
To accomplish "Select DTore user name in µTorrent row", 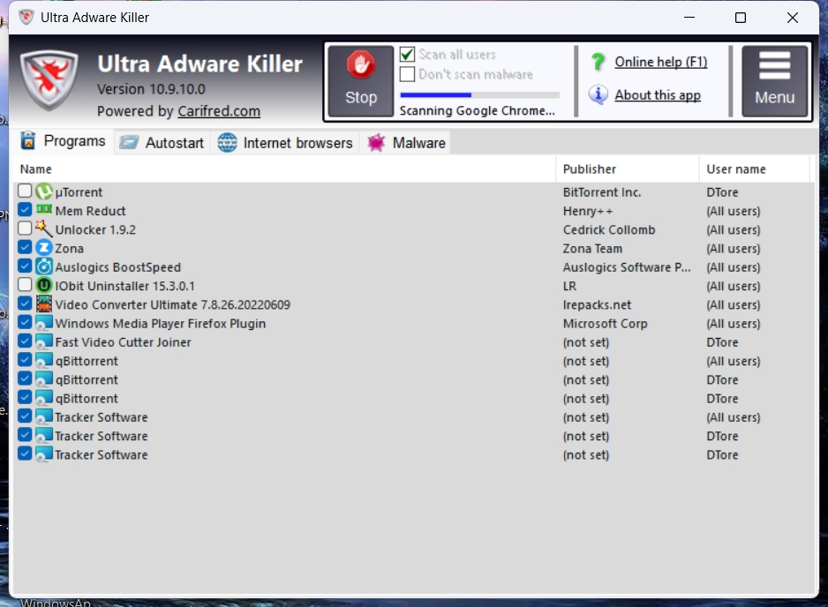I will coord(722,192).
